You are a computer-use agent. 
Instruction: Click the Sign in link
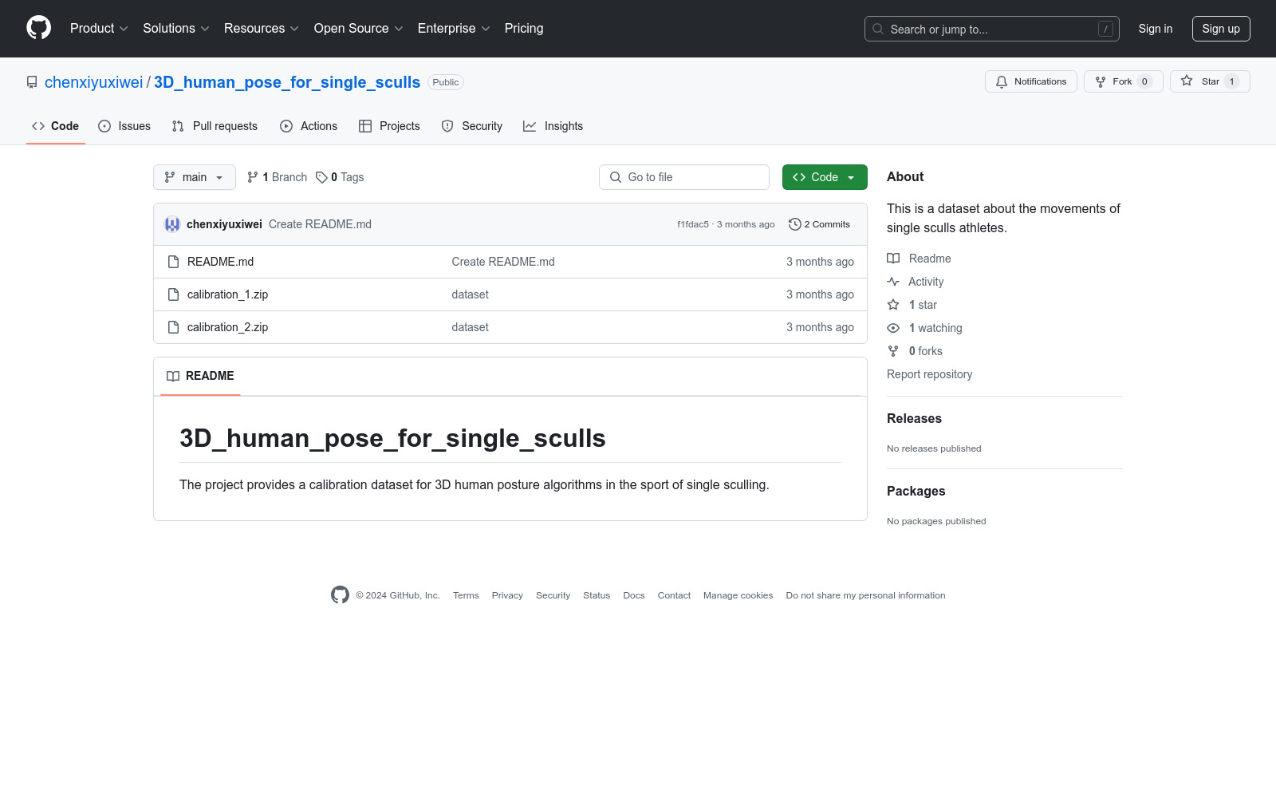pyautogui.click(x=1156, y=29)
